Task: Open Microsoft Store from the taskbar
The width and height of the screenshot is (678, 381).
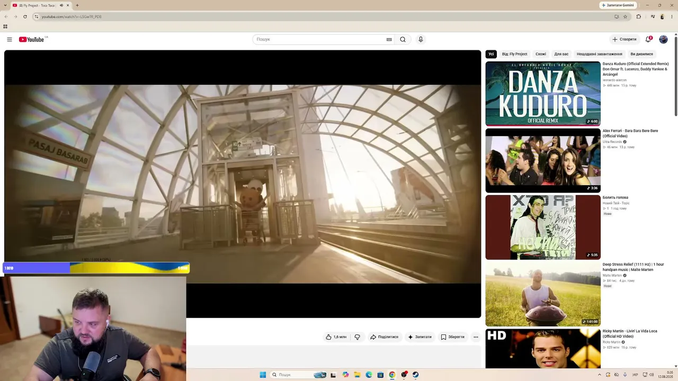Action: 380,375
